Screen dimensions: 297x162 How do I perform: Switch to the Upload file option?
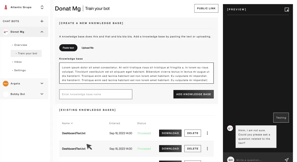(x=88, y=48)
